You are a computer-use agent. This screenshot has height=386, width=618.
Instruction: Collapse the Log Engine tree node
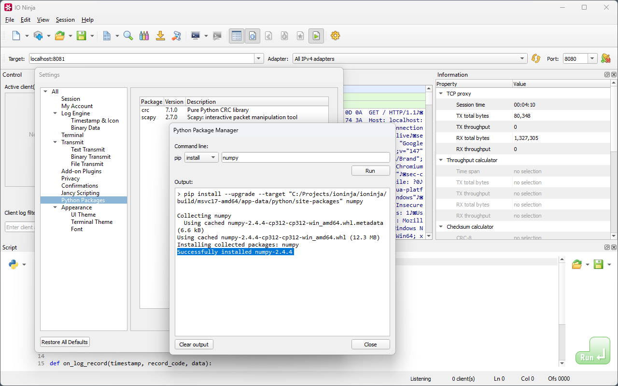point(56,113)
